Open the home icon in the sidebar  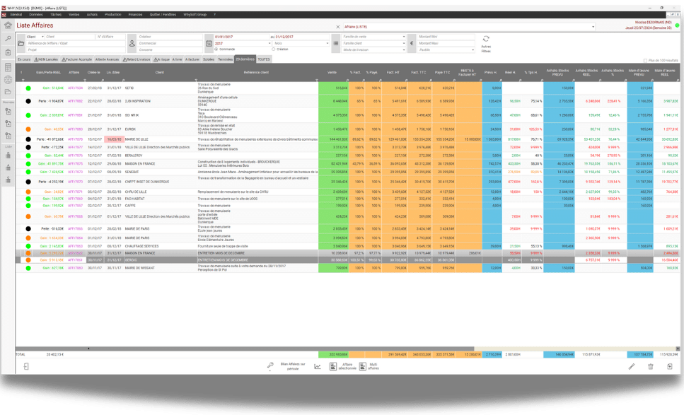click(8, 25)
